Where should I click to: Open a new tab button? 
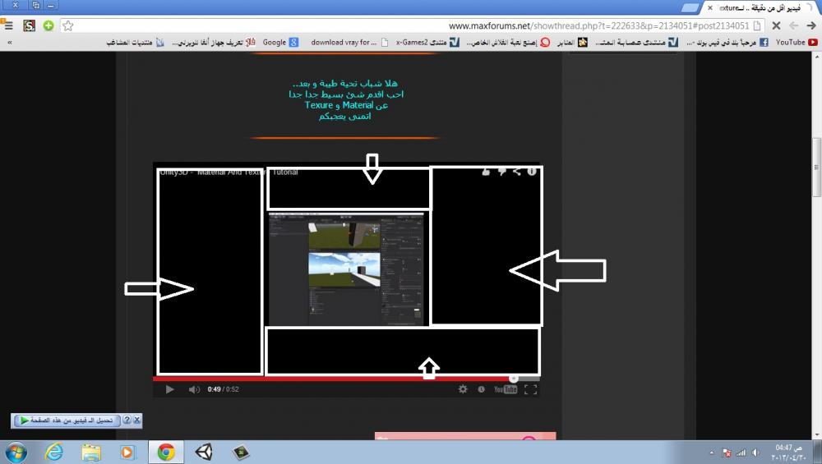[x=690, y=8]
